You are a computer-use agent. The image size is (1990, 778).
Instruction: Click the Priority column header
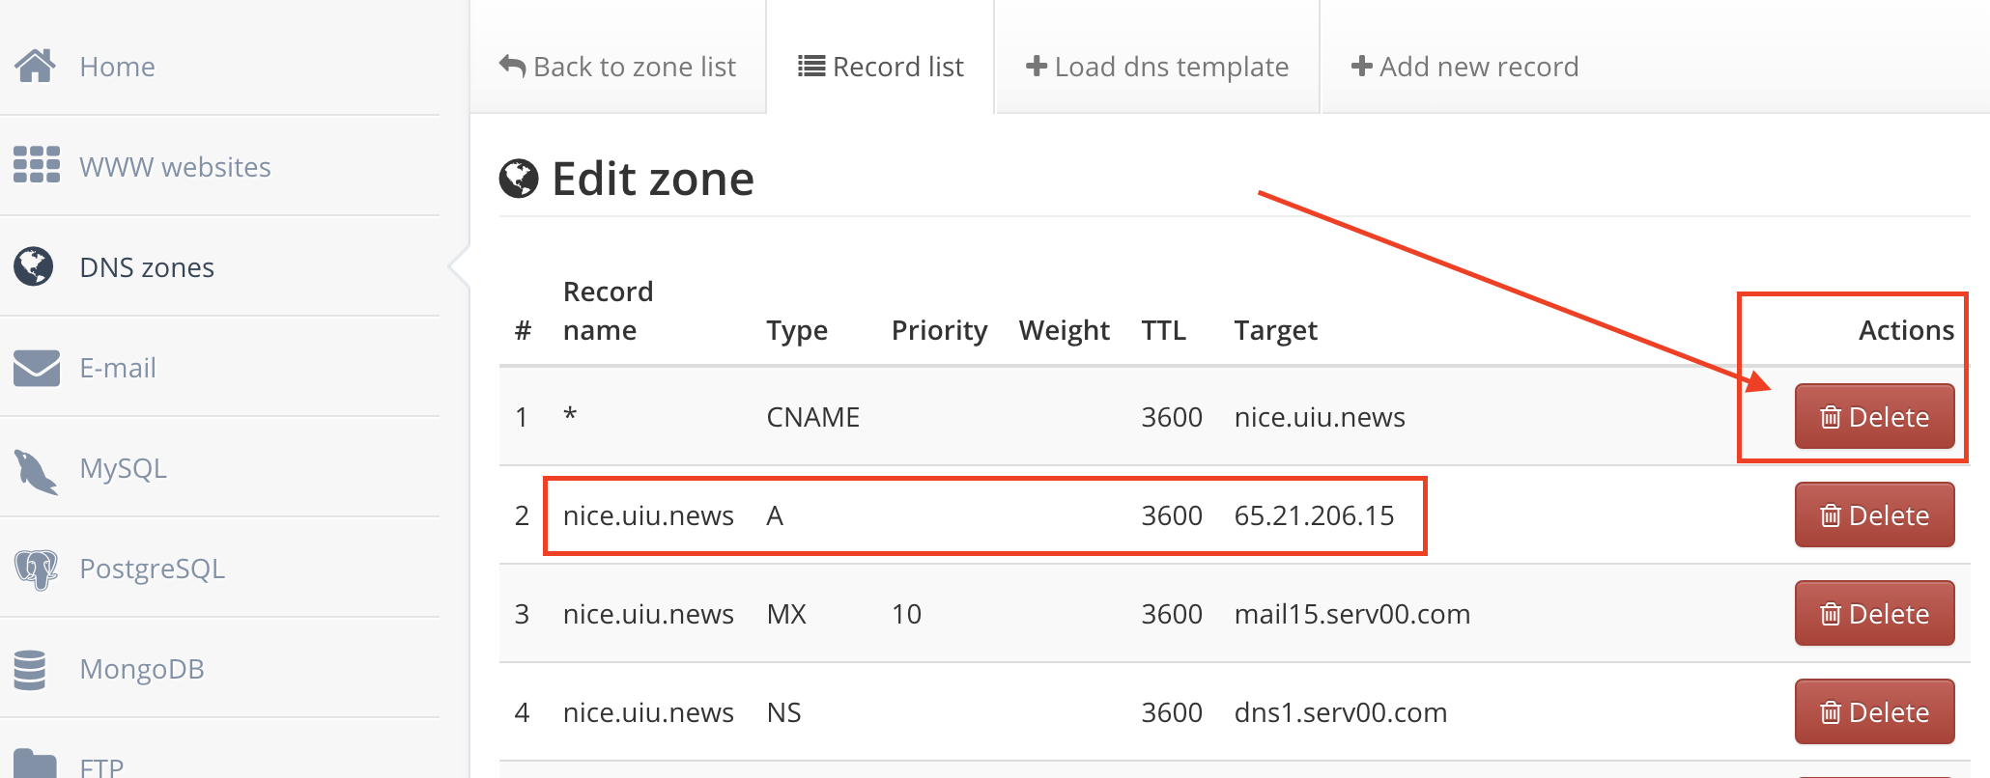click(x=939, y=331)
